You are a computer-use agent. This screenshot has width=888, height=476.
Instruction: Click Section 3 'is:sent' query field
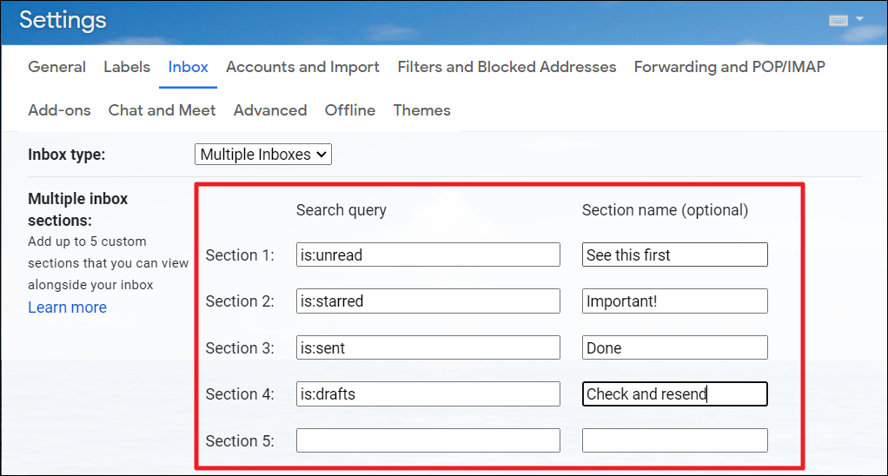[428, 347]
